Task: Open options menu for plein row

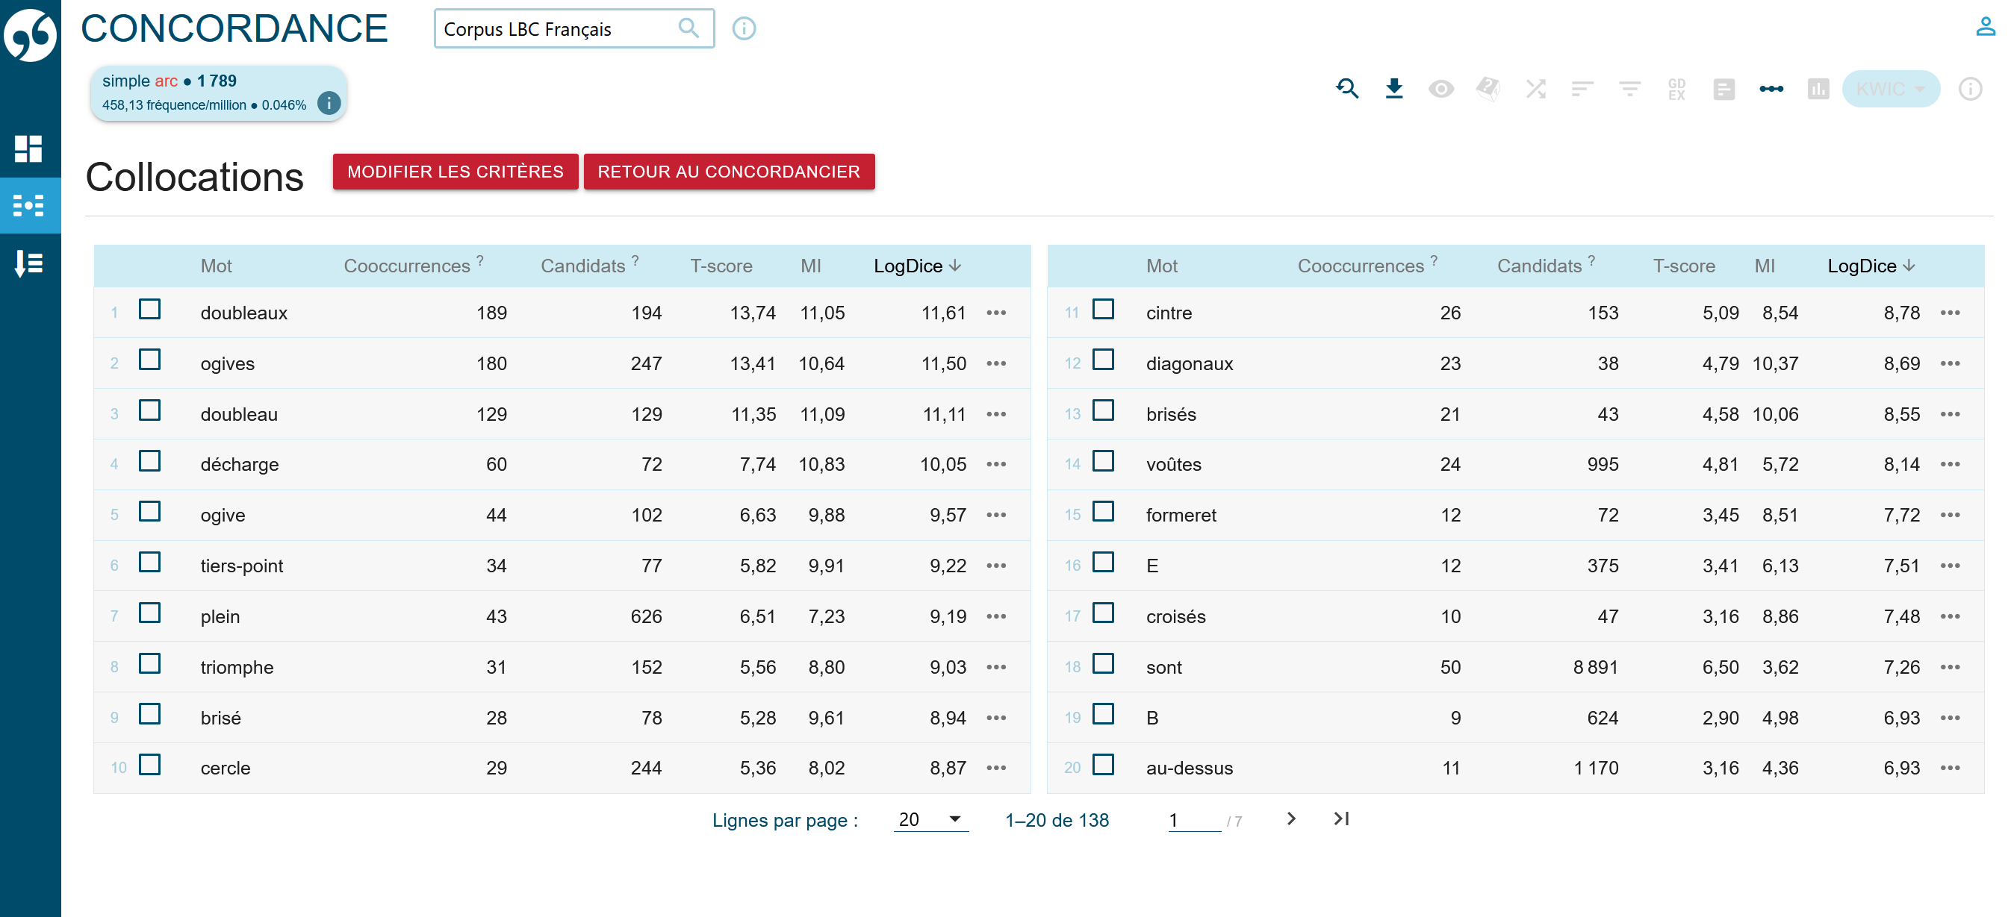Action: pos(996,616)
